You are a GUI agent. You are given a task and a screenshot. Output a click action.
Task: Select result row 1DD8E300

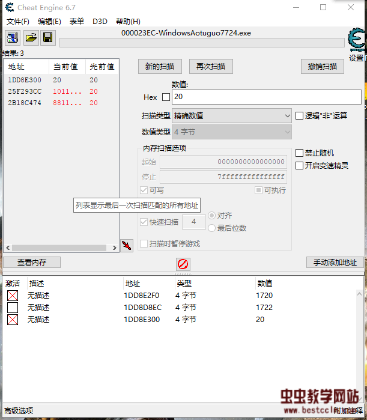61,80
